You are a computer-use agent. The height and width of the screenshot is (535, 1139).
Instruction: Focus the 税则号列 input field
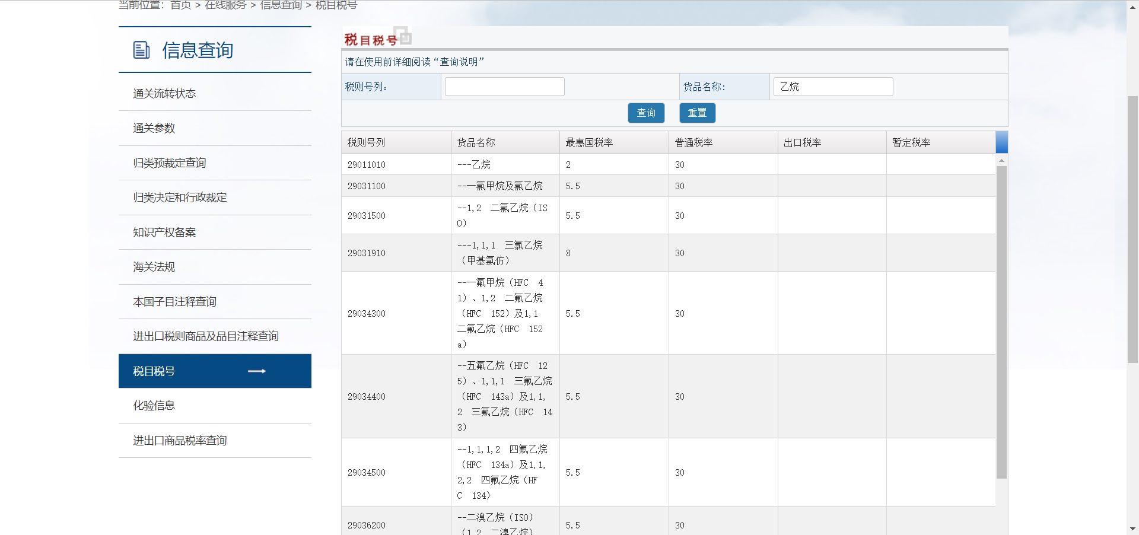[505, 87]
